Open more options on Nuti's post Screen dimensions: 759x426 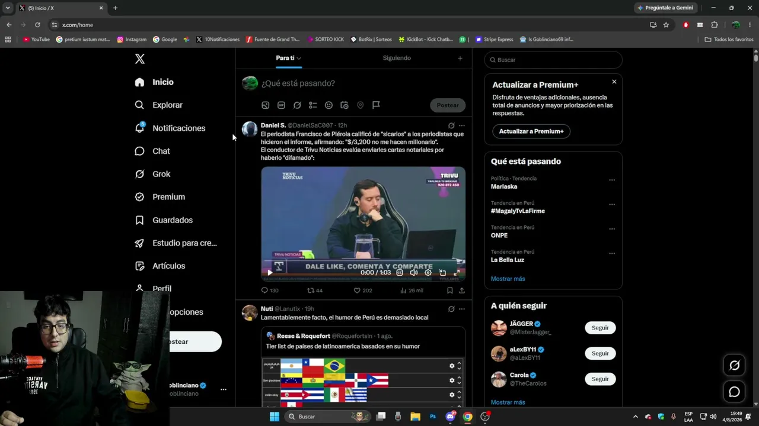click(x=462, y=309)
